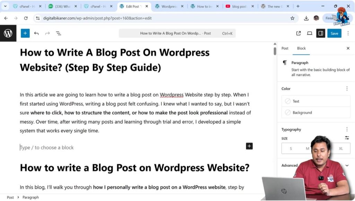
Task: Open the block inserter
Action: point(25,33)
